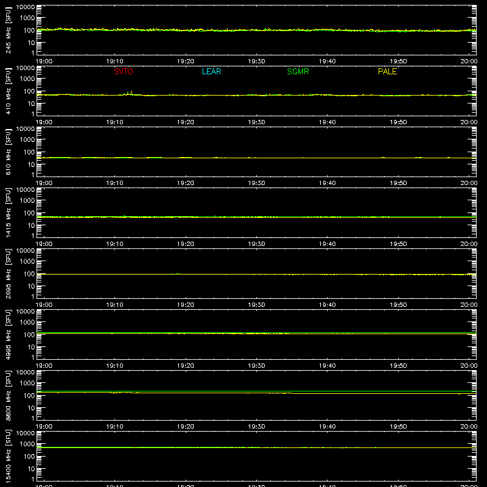Screen dimensions: 487x487
Task: Click 19:50 time label under 8800 MHz plot
Action: (398, 427)
